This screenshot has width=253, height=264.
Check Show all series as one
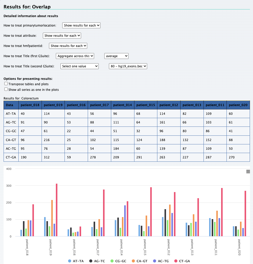(x=6, y=89)
